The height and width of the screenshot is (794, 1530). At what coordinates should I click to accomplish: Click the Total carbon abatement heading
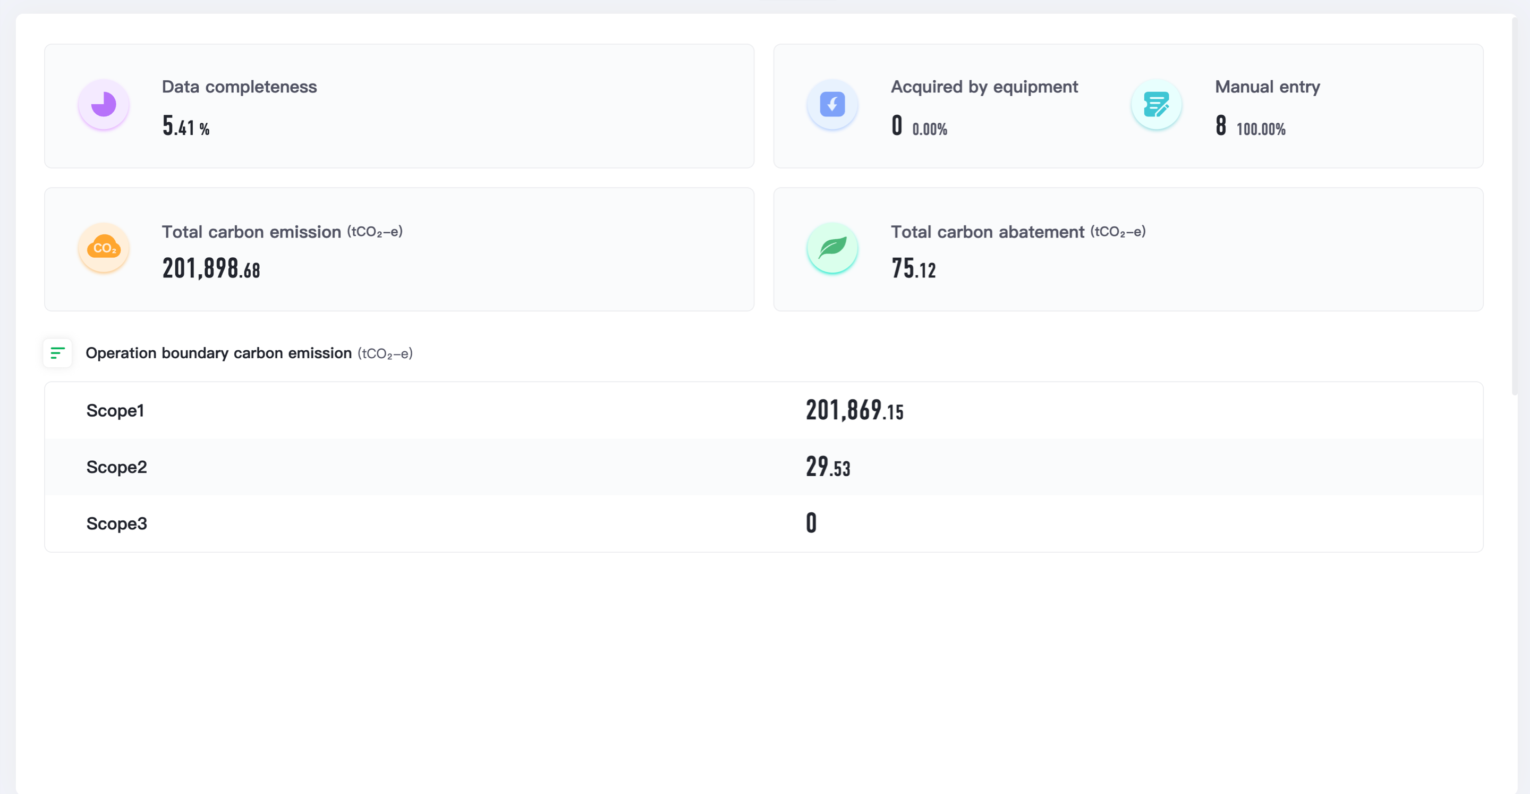tap(987, 232)
